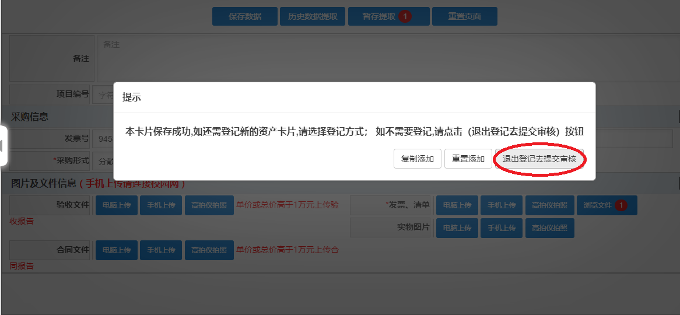Viewport: 680px width, 315px height.
Task: Click 电脑上传 for 实物图片
Action: click(457, 228)
